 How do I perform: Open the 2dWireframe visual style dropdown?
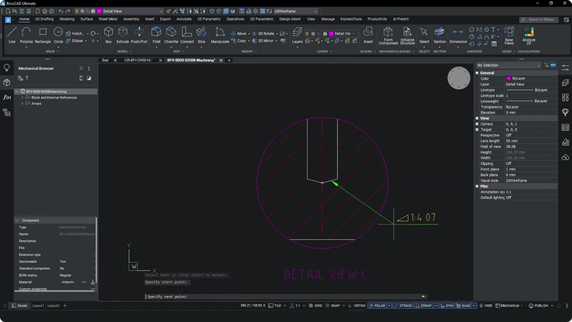pyautogui.click(x=295, y=11)
